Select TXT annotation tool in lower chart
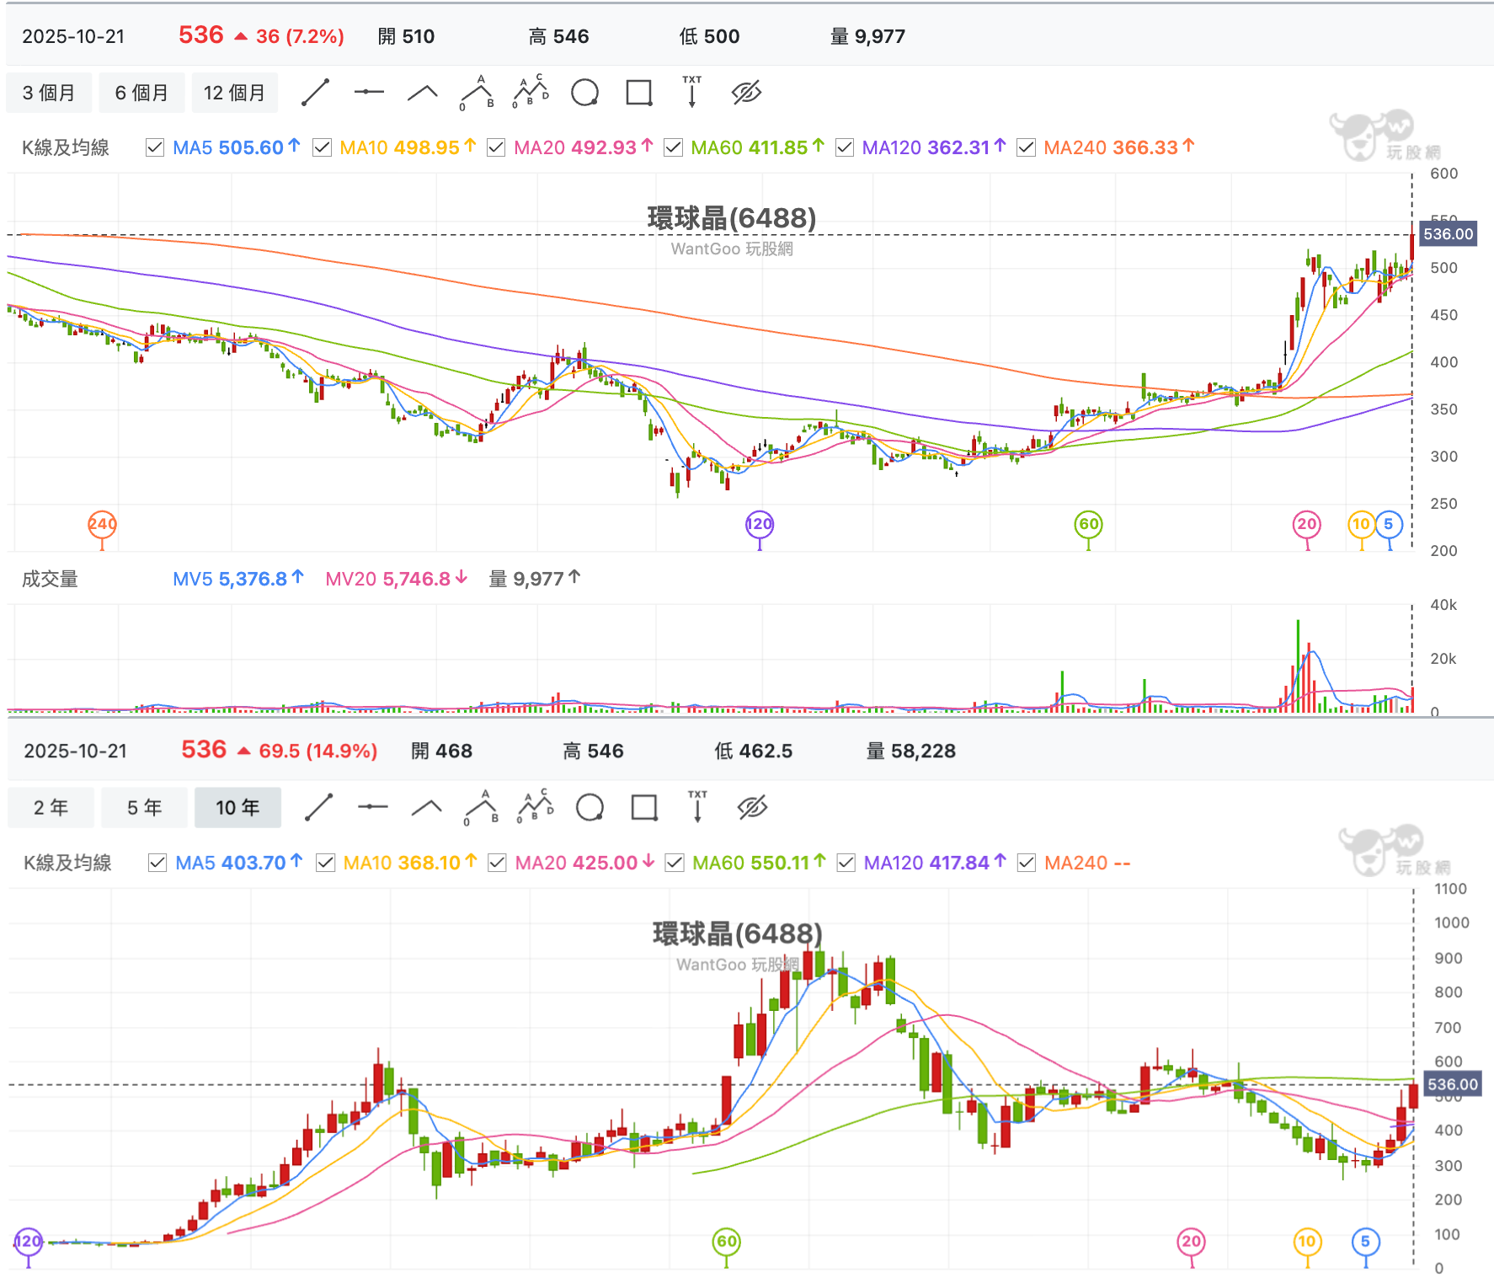 pos(697,806)
